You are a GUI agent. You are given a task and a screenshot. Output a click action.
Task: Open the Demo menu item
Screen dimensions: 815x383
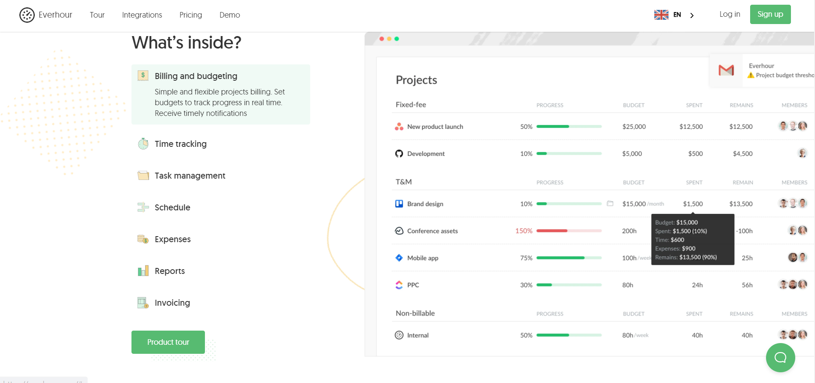pyautogui.click(x=230, y=15)
